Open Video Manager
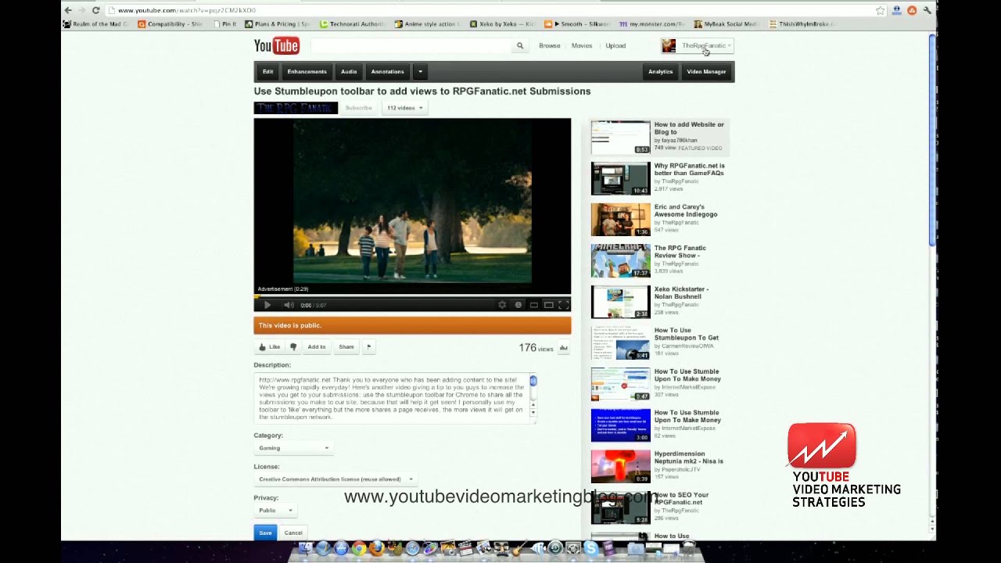Image resolution: width=1001 pixels, height=563 pixels. (706, 72)
